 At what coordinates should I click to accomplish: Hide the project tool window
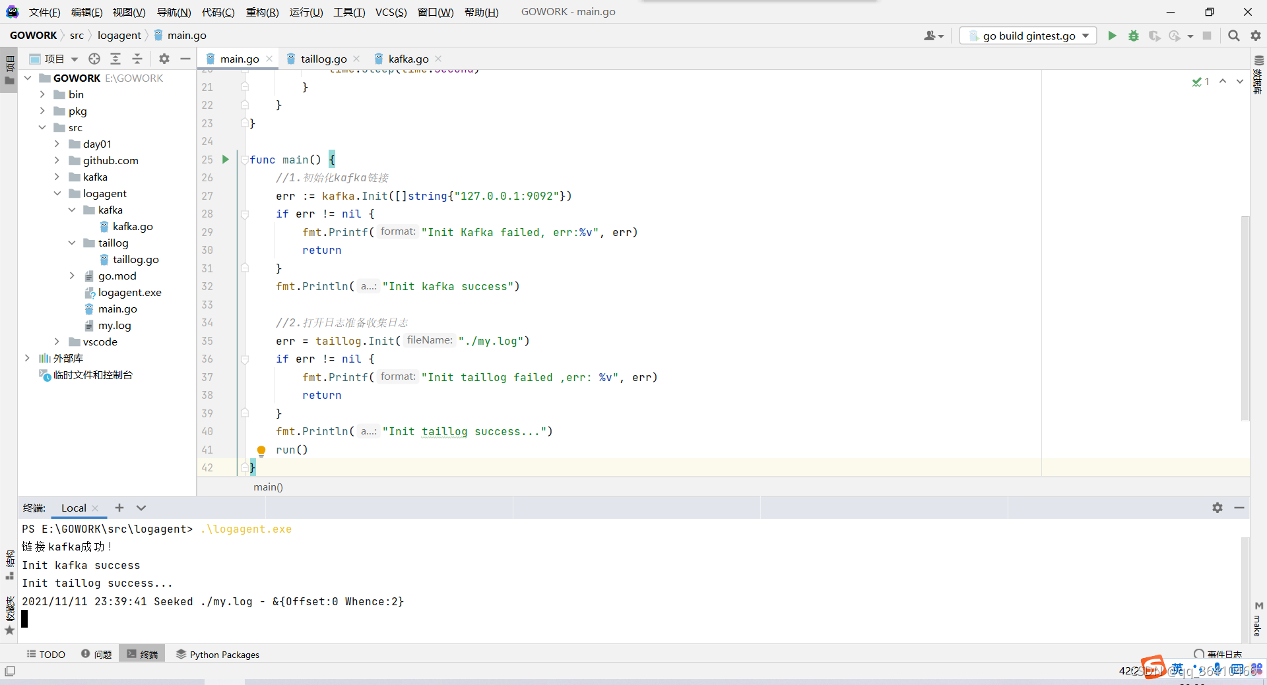(185, 59)
